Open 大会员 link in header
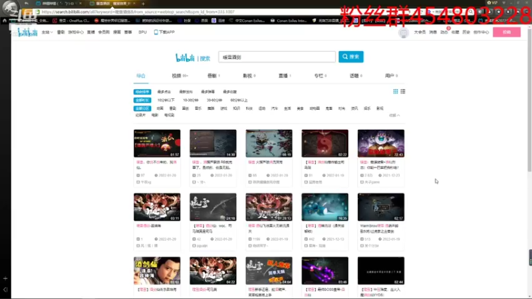The image size is (532, 299). coord(420,32)
